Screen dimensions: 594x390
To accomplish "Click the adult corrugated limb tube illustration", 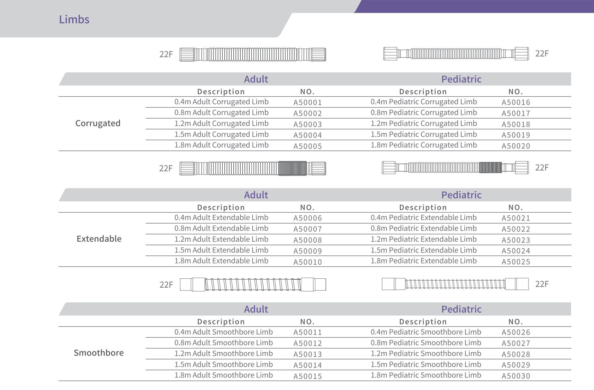I will (252, 55).
